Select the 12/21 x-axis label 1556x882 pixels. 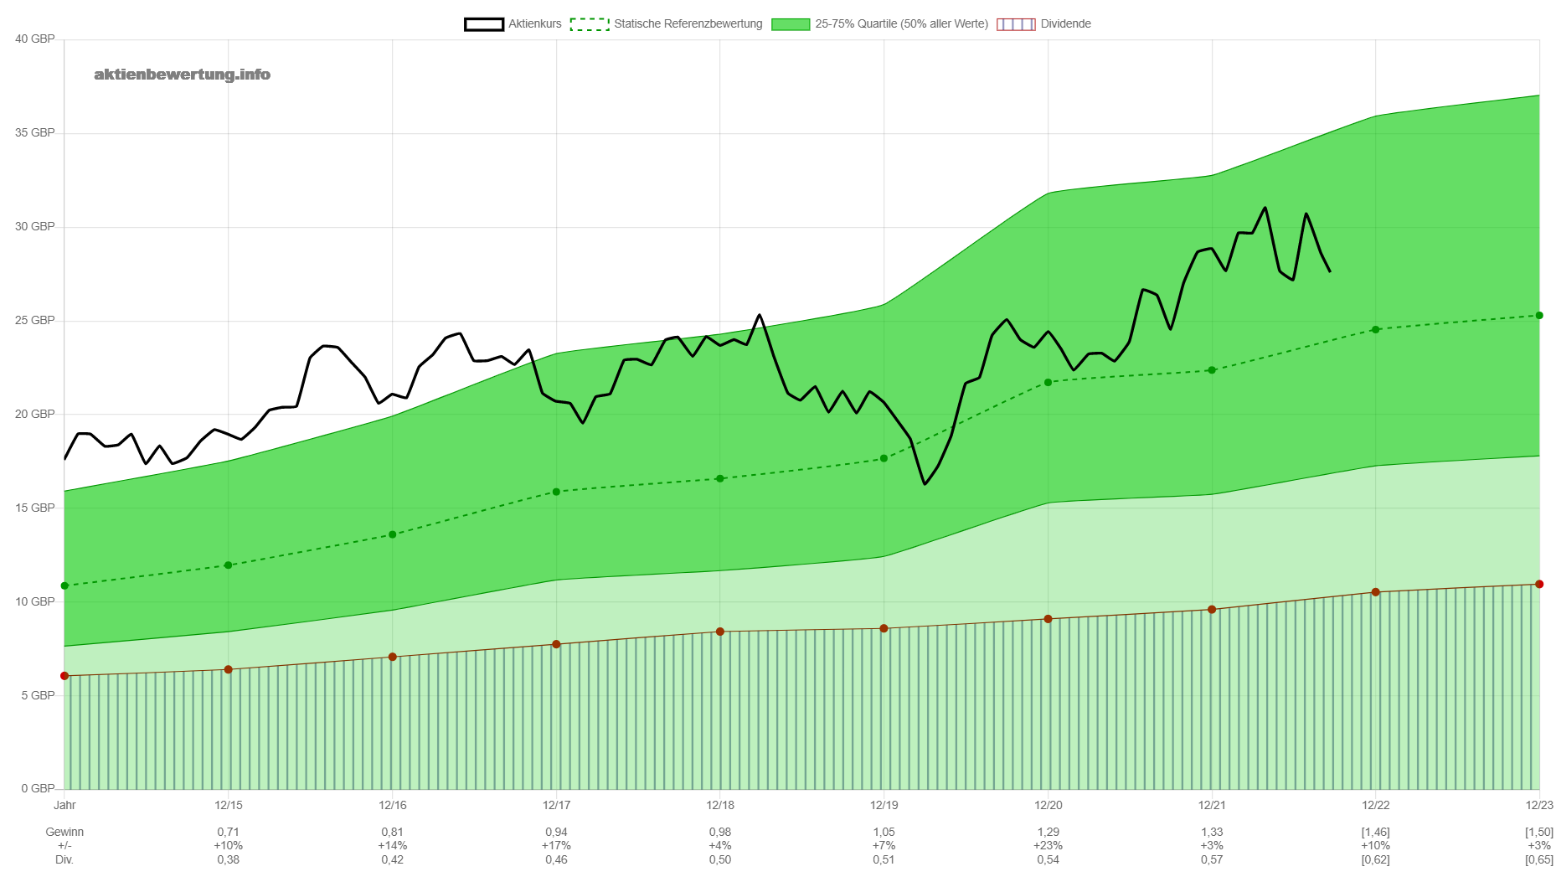click(1212, 805)
